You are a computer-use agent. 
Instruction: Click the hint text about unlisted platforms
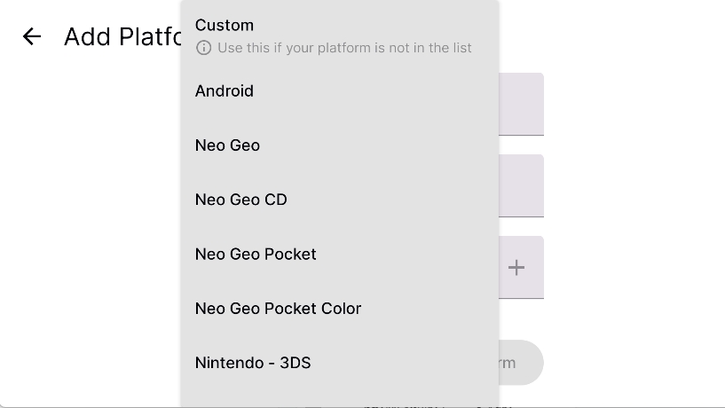click(x=344, y=48)
